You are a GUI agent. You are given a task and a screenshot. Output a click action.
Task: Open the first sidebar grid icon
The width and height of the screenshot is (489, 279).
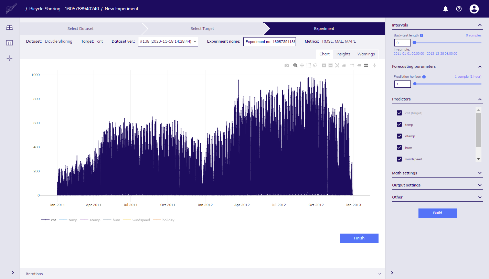pyautogui.click(x=10, y=28)
